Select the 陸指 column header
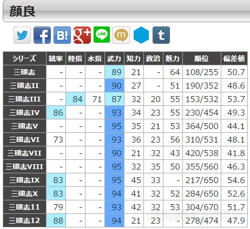250x229 pixels. (x=75, y=58)
